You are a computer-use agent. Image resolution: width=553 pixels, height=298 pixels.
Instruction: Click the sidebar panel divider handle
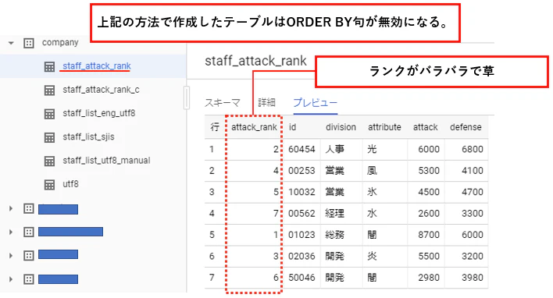tap(187, 98)
